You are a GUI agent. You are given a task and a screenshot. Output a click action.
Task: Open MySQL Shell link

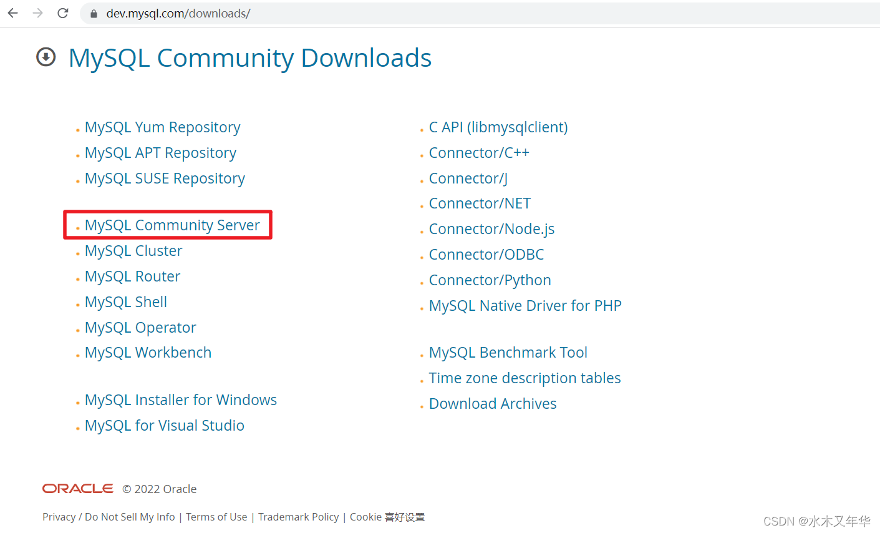[126, 302]
